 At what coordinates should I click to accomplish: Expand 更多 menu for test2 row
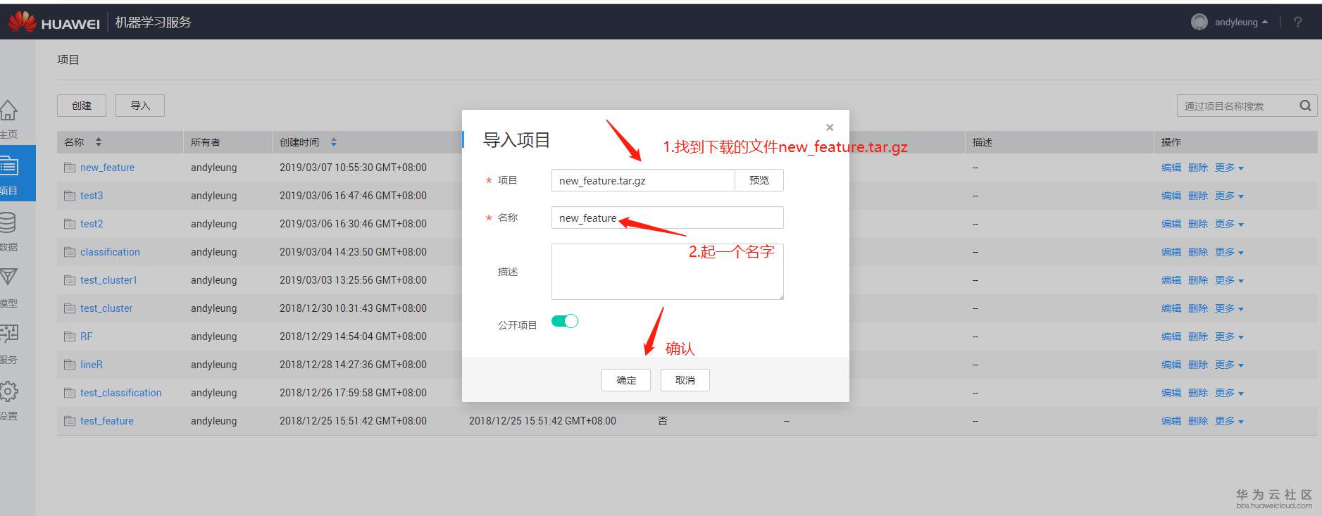tap(1229, 224)
